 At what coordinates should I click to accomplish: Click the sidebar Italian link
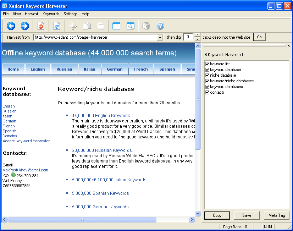7,116
